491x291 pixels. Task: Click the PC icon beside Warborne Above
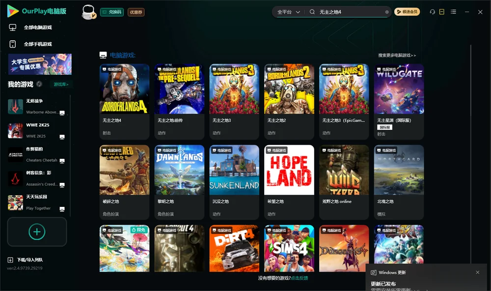point(62,113)
